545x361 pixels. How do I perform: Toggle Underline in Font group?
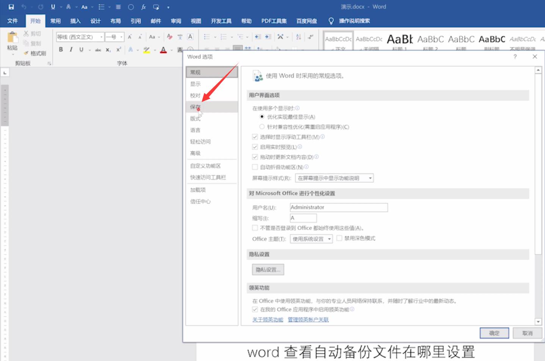click(81, 49)
